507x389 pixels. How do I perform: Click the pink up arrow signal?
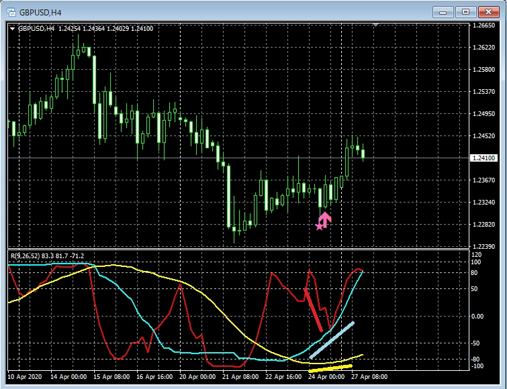tap(325, 219)
